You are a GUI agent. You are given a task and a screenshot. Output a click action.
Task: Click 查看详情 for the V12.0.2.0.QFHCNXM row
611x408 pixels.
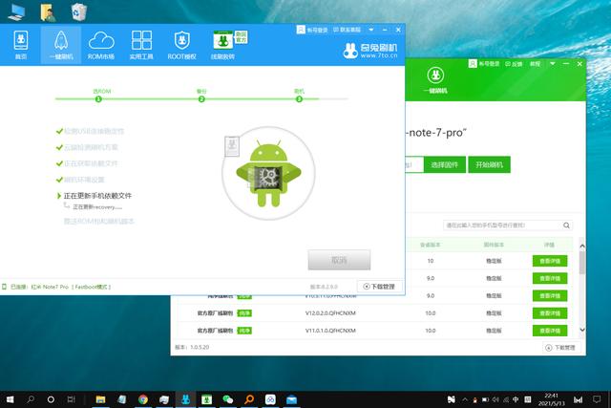click(x=550, y=313)
